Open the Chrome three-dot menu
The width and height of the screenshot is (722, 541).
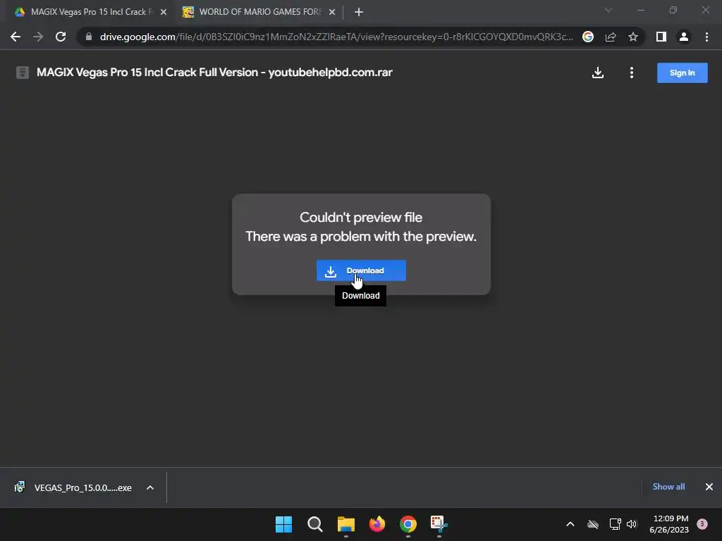click(x=706, y=37)
